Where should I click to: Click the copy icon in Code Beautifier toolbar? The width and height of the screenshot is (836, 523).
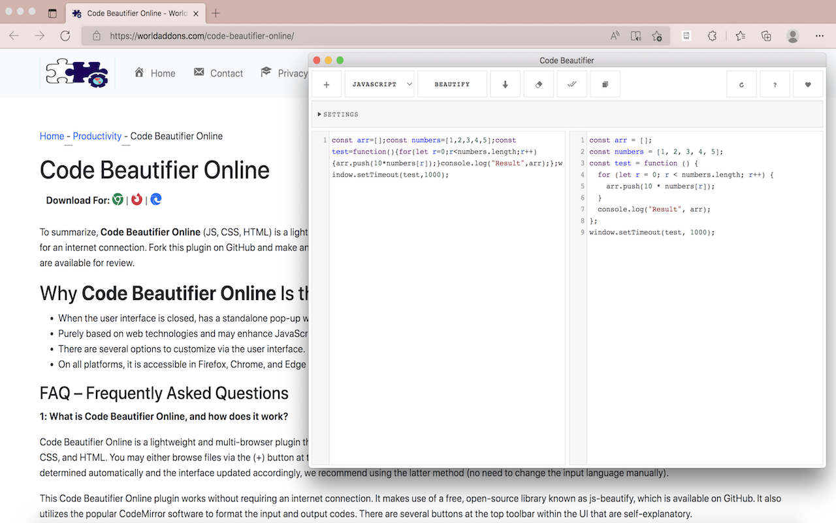pos(605,84)
